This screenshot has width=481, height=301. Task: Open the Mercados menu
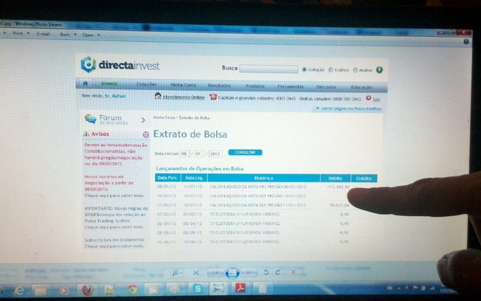click(326, 87)
